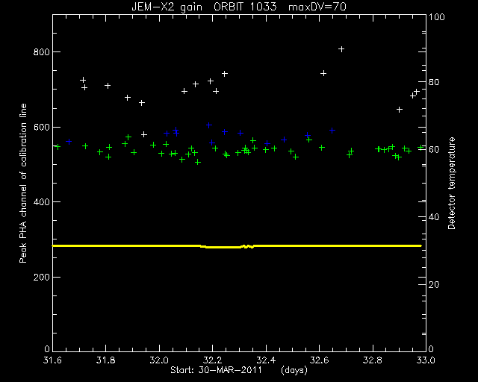The height and width of the screenshot is (382, 478).
Task: Click the rightmost white cross data point
Action: [x=417, y=91]
